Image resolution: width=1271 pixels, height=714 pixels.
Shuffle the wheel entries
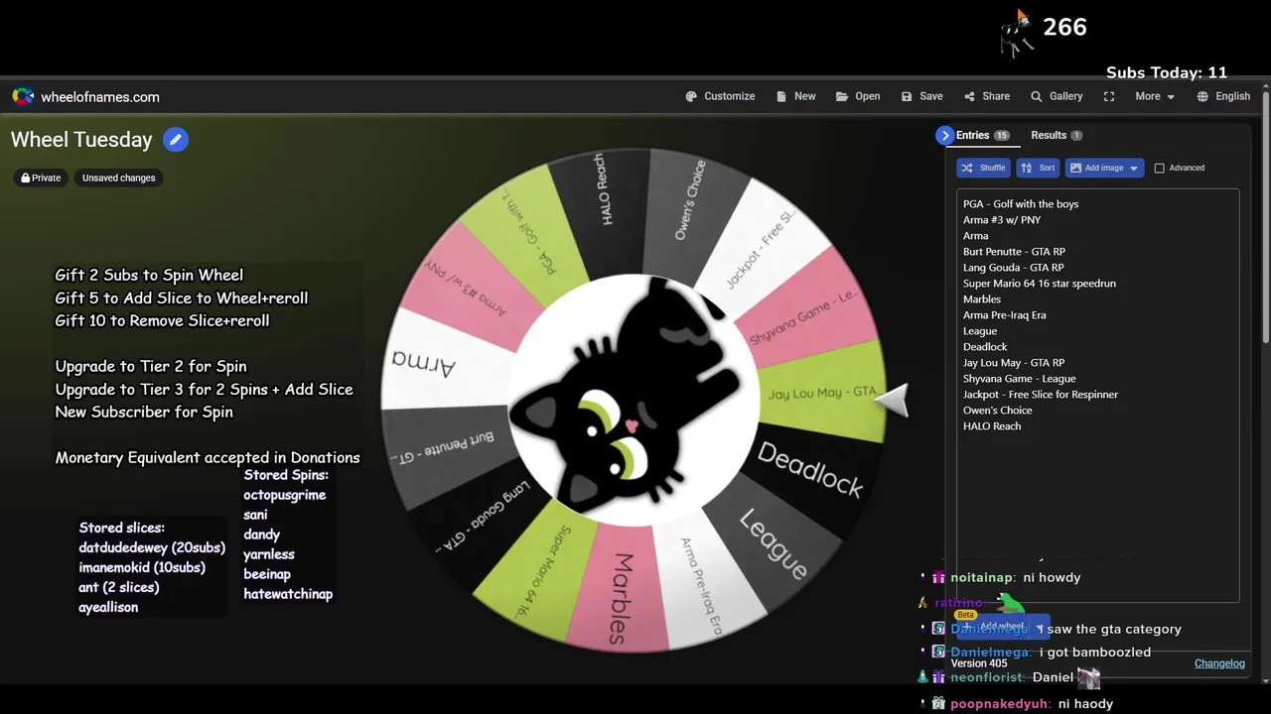[983, 168]
